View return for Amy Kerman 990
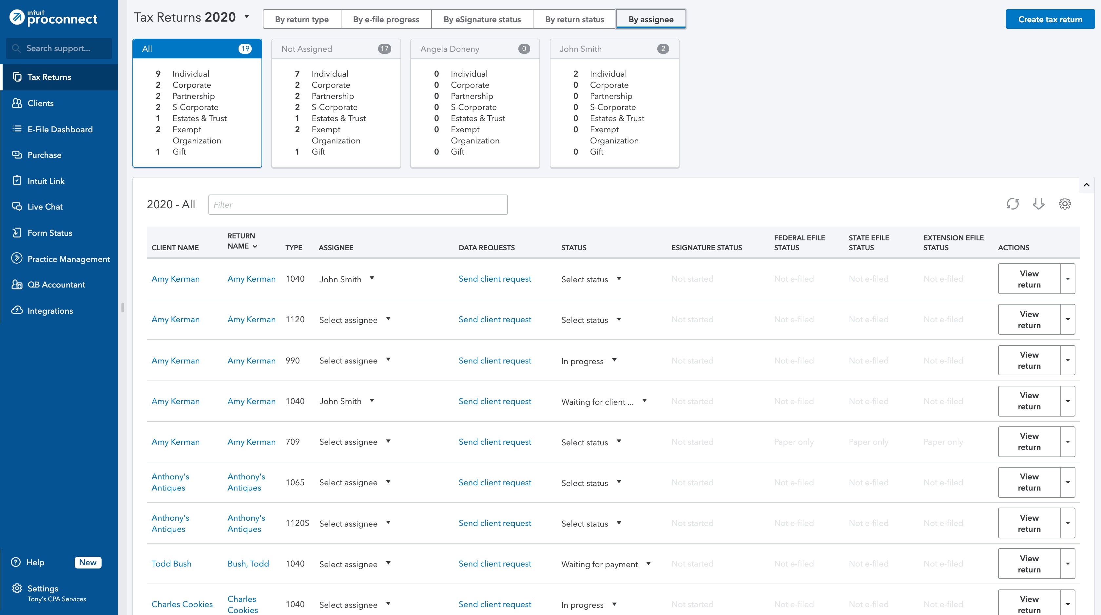Viewport: 1101px width, 615px height. tap(1029, 361)
